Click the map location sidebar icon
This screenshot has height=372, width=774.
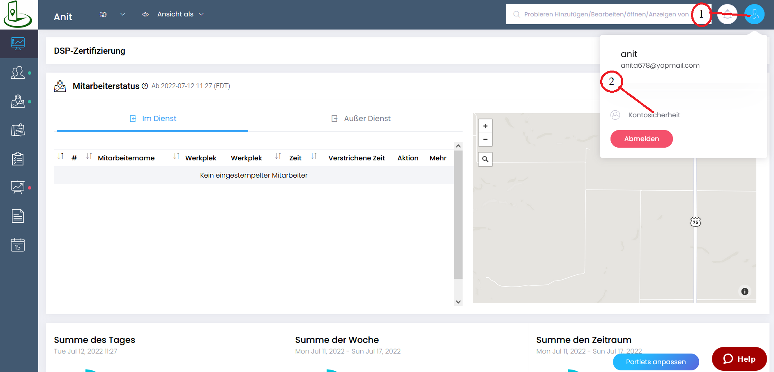[x=18, y=101]
